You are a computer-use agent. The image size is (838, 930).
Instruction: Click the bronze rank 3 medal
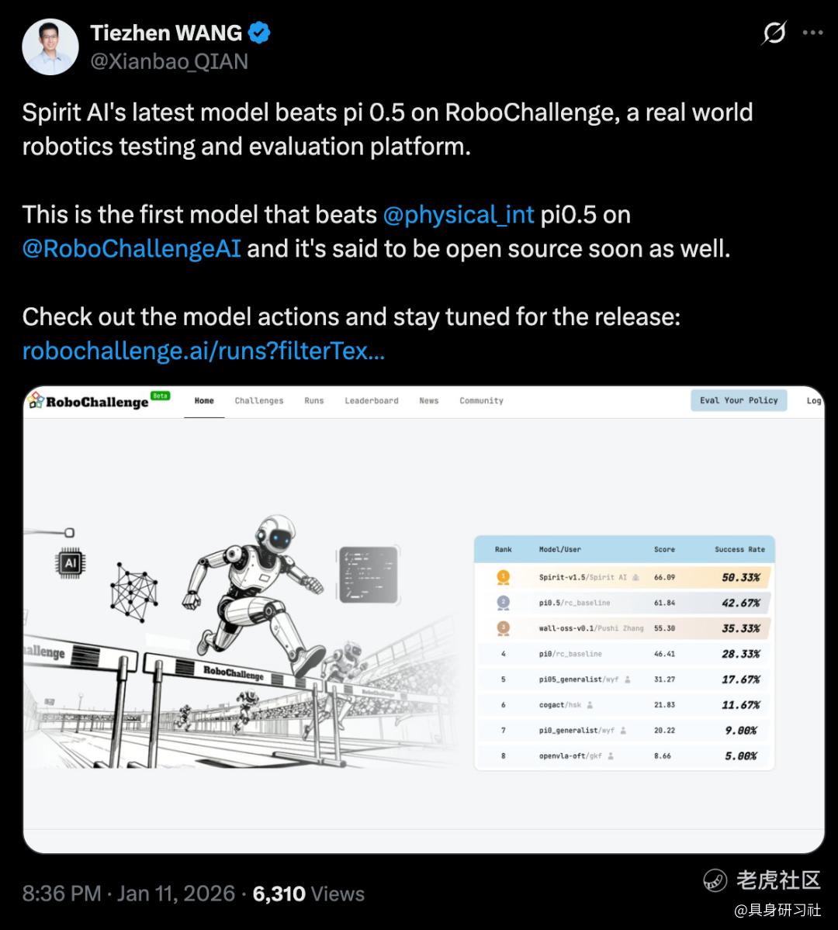504,627
